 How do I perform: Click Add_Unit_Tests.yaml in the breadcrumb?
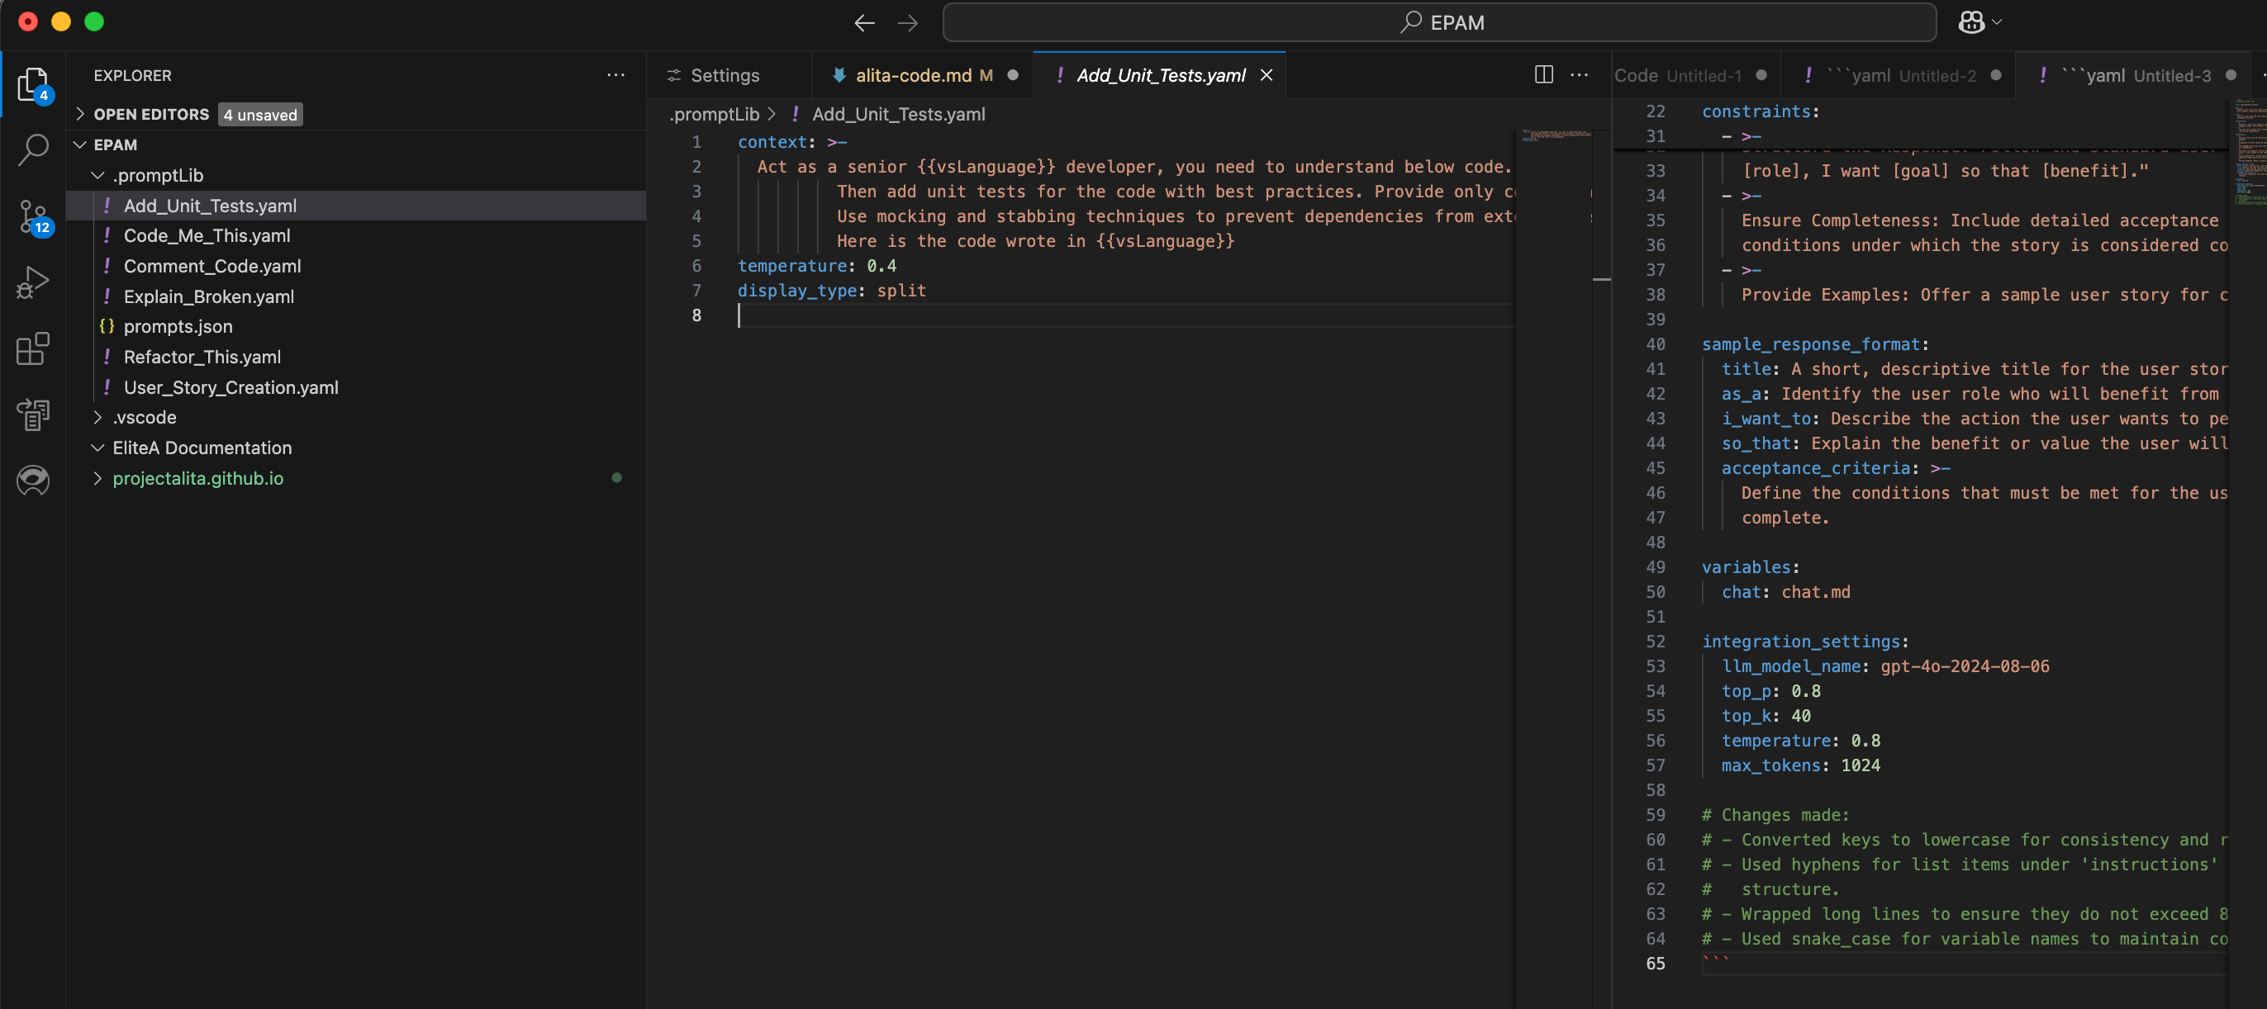point(899,115)
